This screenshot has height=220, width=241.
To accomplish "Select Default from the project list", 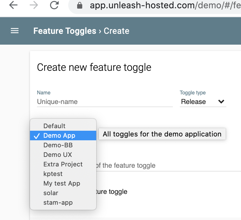I will click(x=55, y=126).
